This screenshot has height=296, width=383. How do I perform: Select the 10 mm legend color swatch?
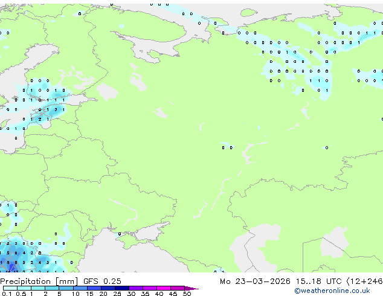(x=80, y=288)
